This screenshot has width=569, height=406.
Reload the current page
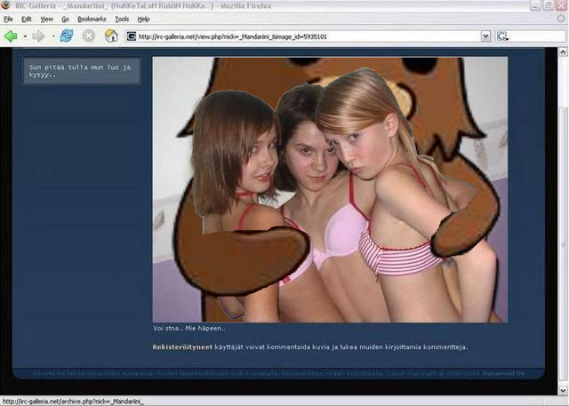[66, 36]
